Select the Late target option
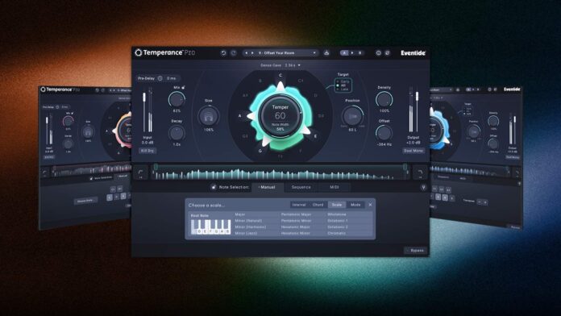 [x=343, y=89]
